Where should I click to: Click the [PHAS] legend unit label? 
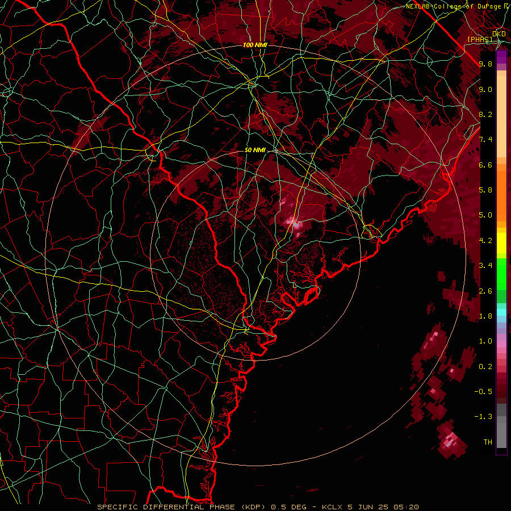(x=480, y=39)
